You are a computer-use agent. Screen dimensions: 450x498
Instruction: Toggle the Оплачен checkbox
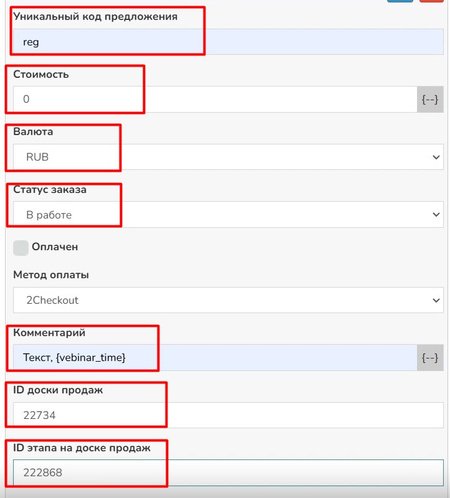tap(21, 247)
